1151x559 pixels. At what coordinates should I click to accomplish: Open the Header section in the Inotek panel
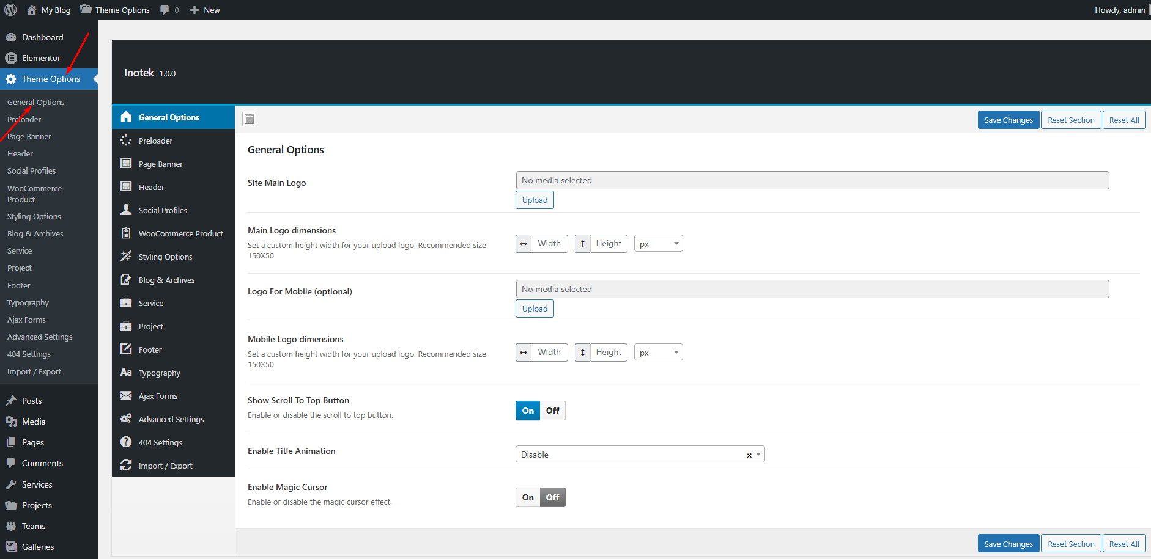173,187
